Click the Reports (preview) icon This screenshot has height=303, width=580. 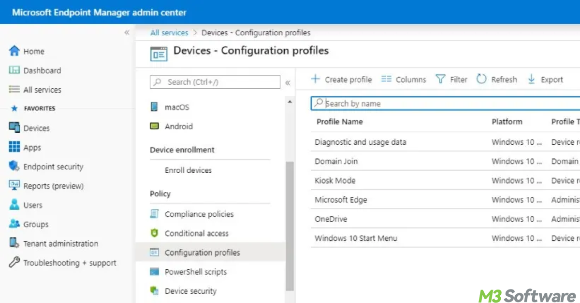14,185
